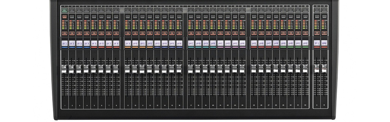Viewport: 390px width, 122px height.
Task: Toggle ON key of channel 19
Action: (205, 33)
